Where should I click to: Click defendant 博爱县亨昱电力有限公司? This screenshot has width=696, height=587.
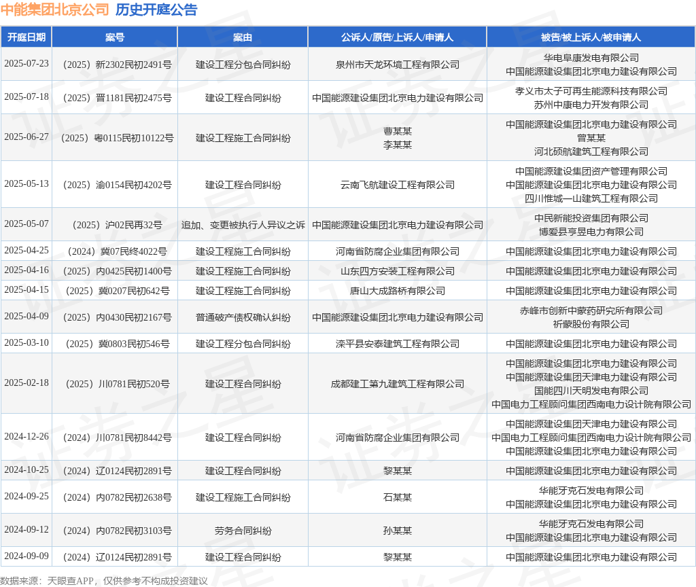coord(591,232)
